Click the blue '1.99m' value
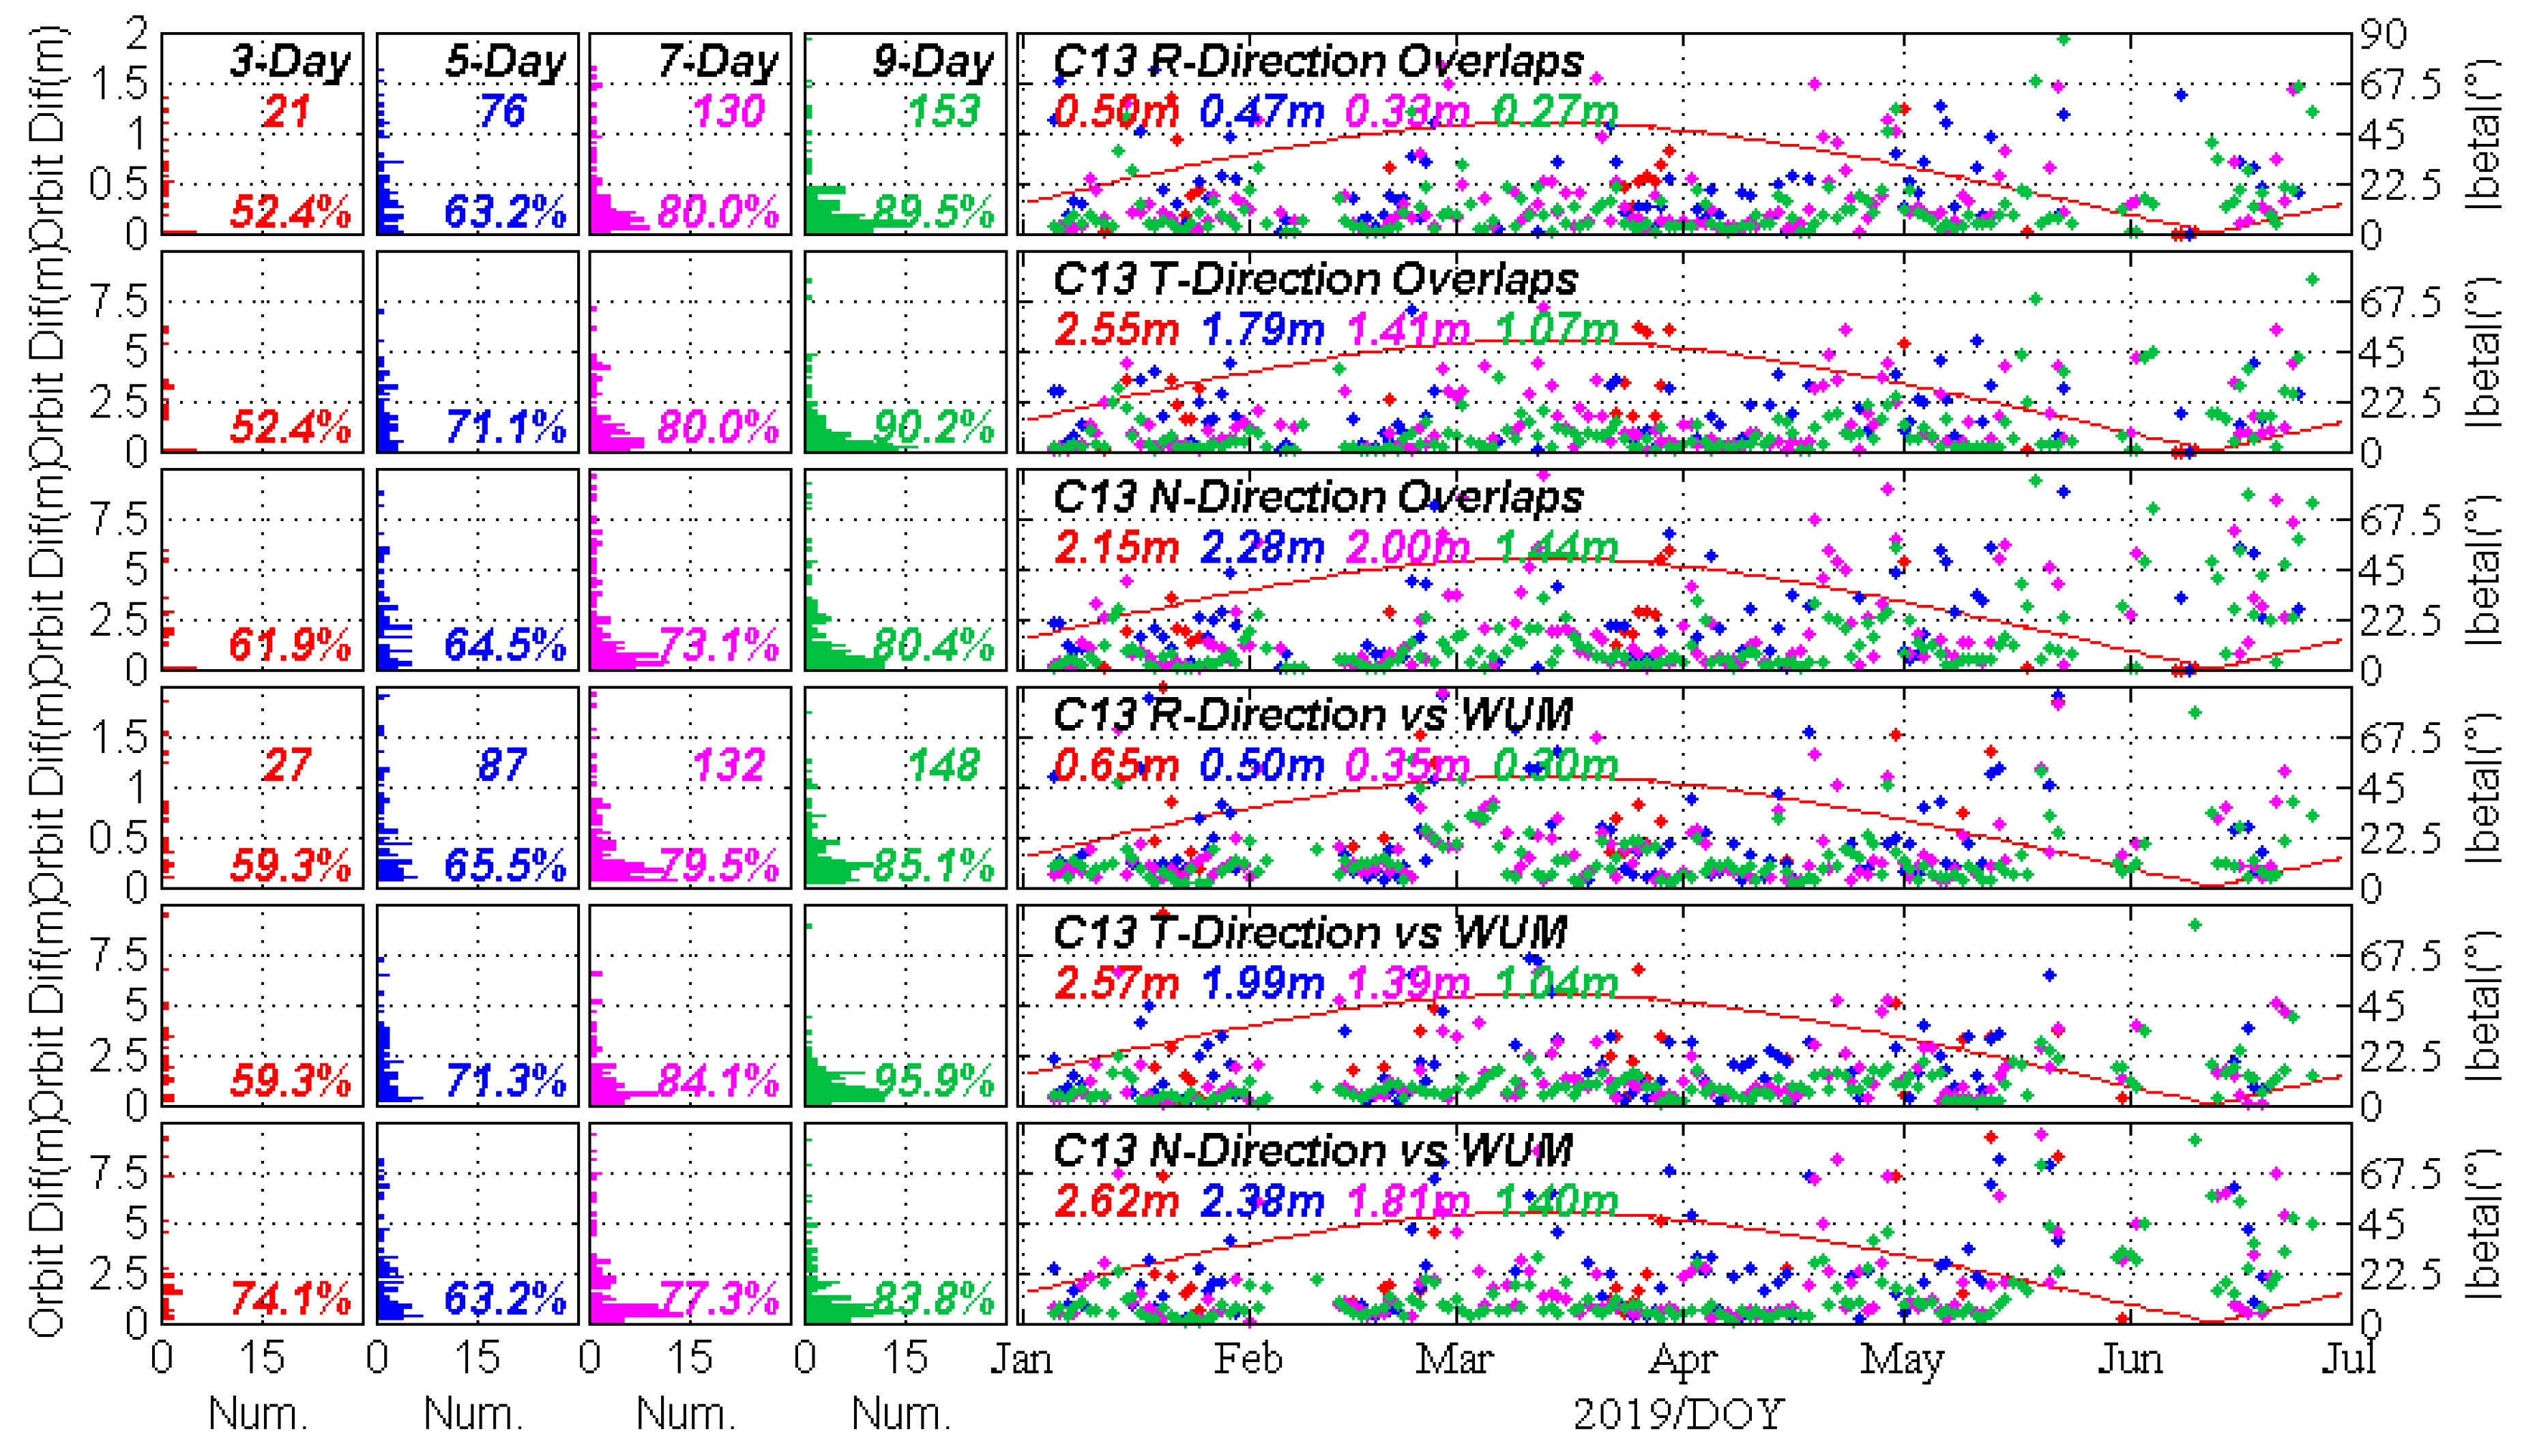This screenshot has height=1446, width=2522. point(1261,982)
